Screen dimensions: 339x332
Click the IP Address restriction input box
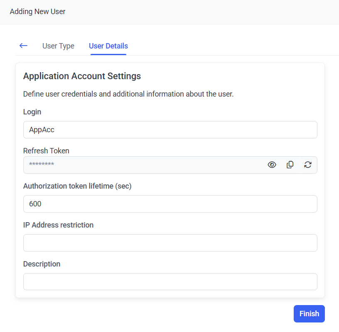point(170,243)
